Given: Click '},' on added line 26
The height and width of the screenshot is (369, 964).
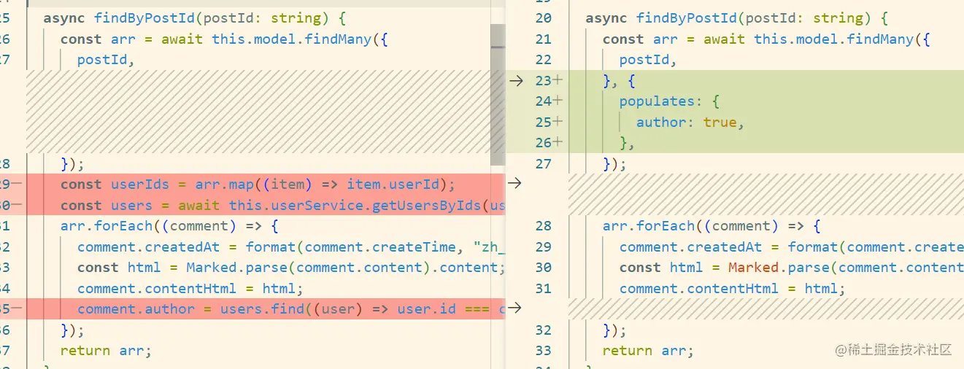Looking at the screenshot, I should pos(628,143).
